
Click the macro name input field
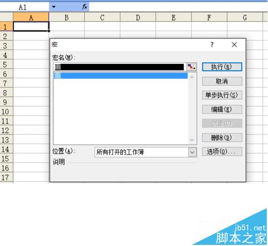120,67
